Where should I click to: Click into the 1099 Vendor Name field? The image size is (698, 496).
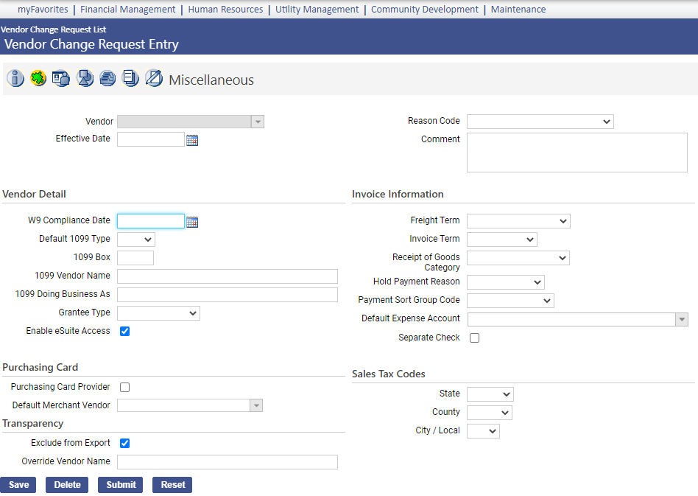tap(227, 276)
